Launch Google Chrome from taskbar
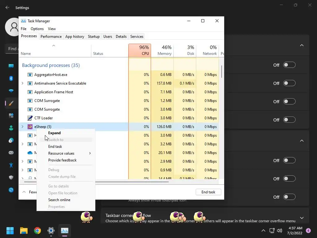Viewport: 317px width, 238px height. click(x=37, y=231)
